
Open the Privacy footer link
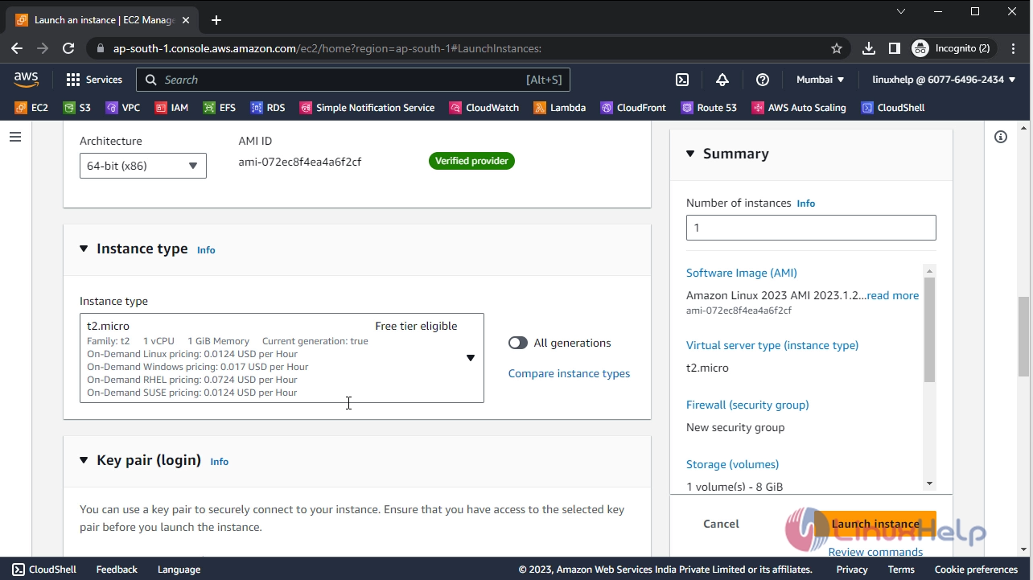[852, 569]
